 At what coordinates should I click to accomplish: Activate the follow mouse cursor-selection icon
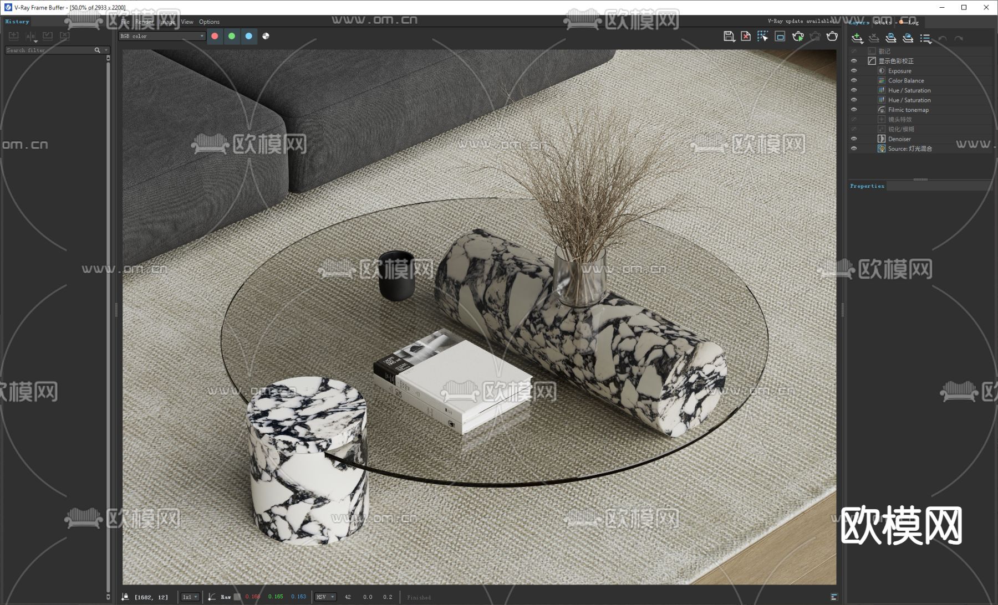[763, 37]
